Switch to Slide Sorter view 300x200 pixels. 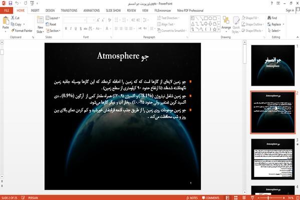click(236, 197)
